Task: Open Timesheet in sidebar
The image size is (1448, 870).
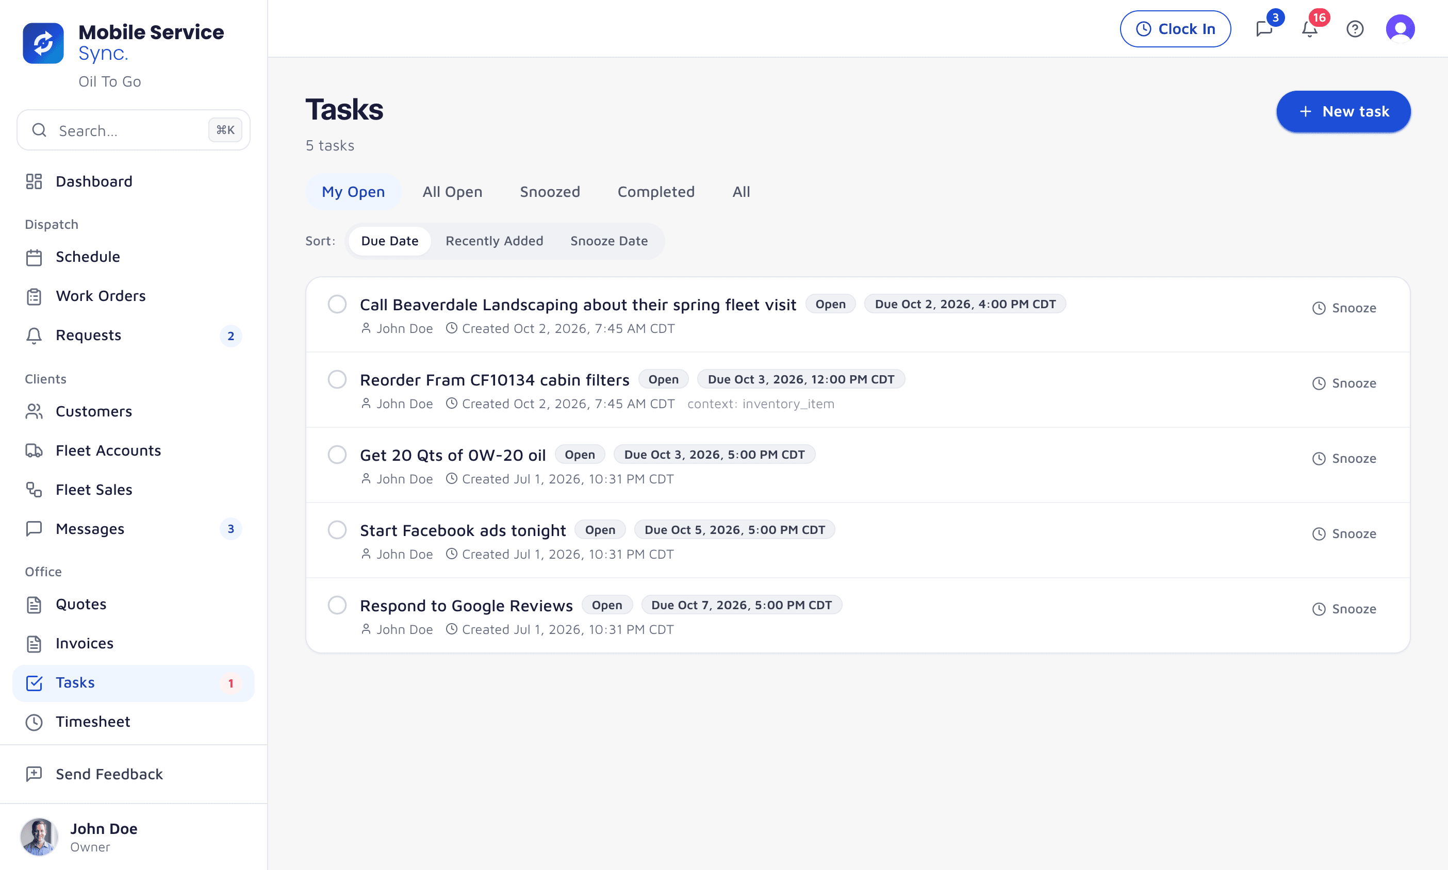Action: click(134, 722)
